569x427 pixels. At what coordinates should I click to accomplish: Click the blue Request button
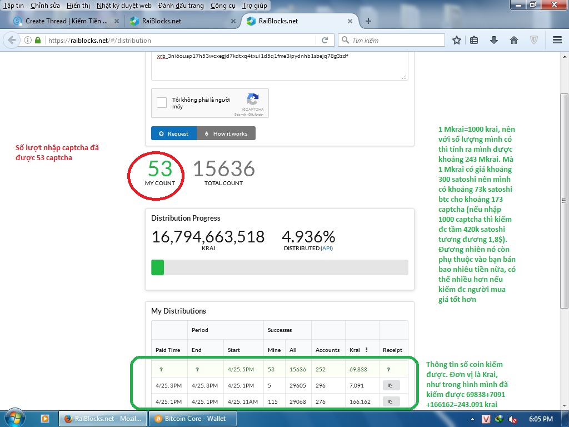click(x=174, y=133)
